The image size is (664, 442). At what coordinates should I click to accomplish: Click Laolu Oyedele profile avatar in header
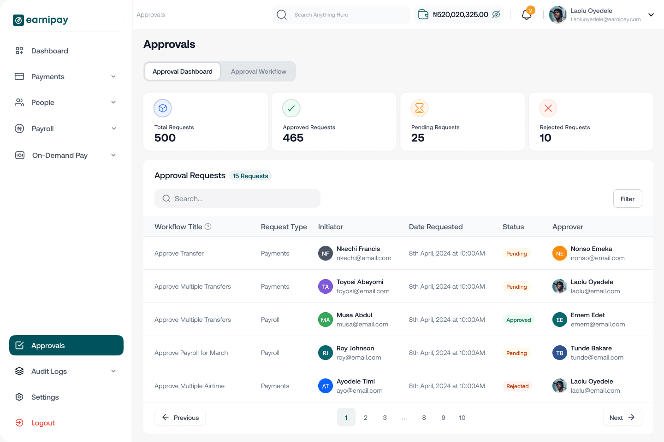558,15
